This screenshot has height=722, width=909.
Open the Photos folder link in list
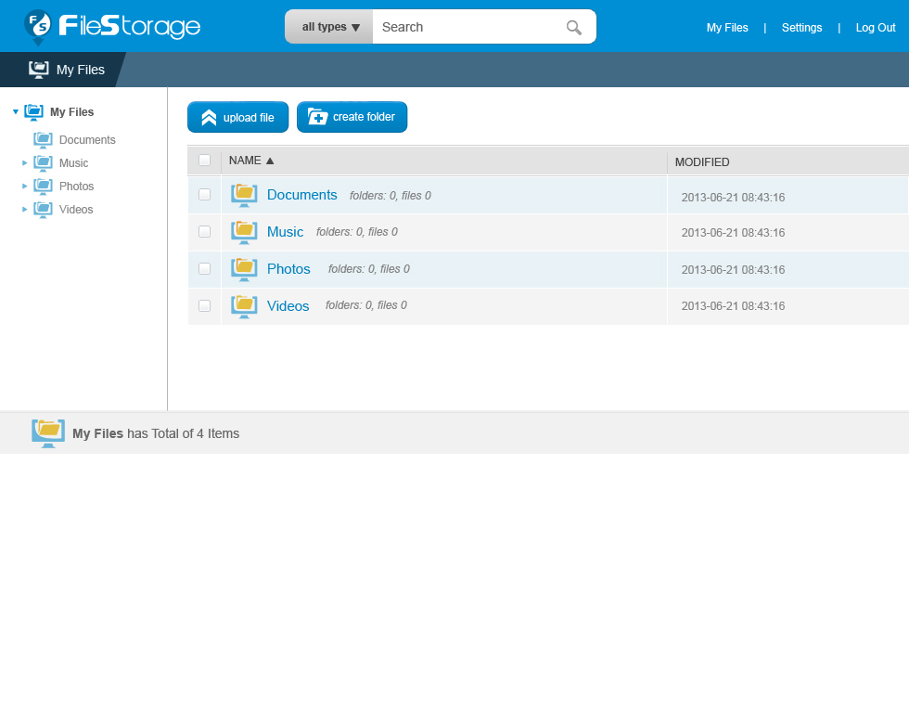(x=288, y=269)
